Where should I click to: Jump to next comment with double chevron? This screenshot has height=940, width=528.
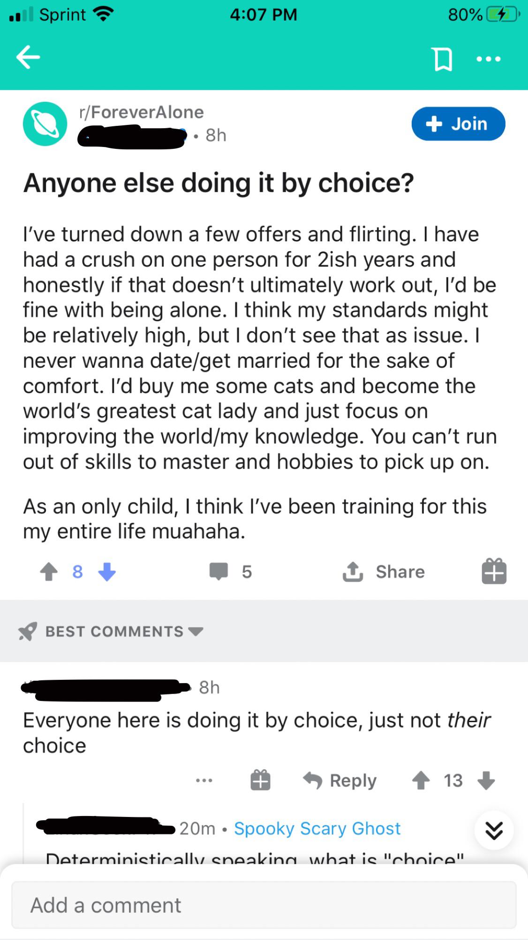[494, 831]
